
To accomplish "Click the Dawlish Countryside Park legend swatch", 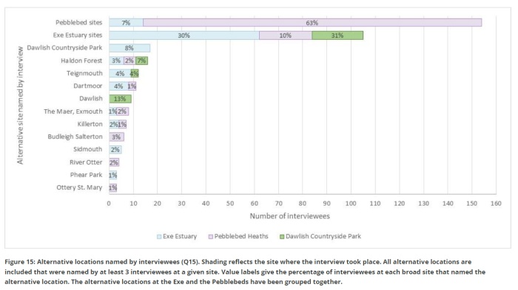I will (282, 237).
